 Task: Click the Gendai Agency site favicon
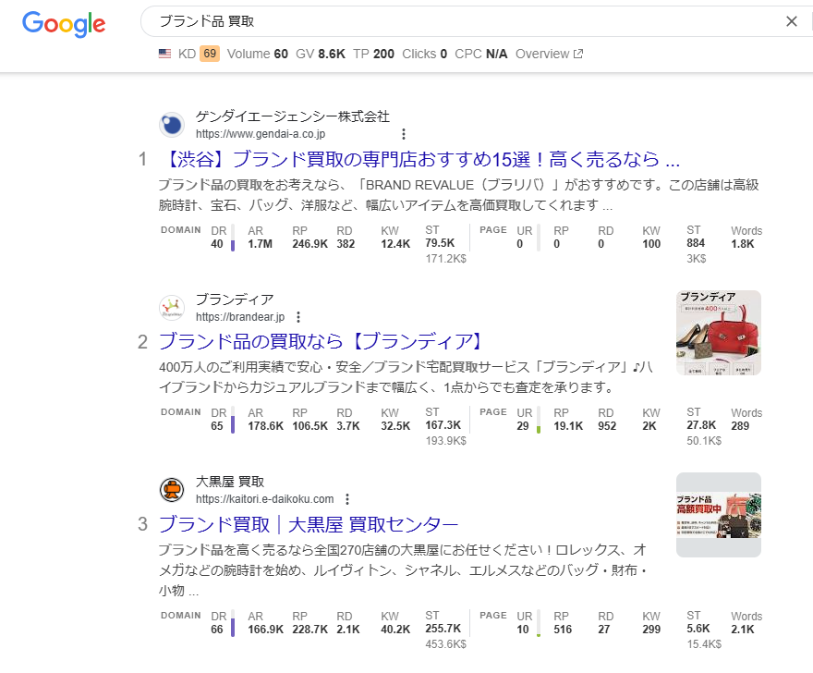[171, 125]
